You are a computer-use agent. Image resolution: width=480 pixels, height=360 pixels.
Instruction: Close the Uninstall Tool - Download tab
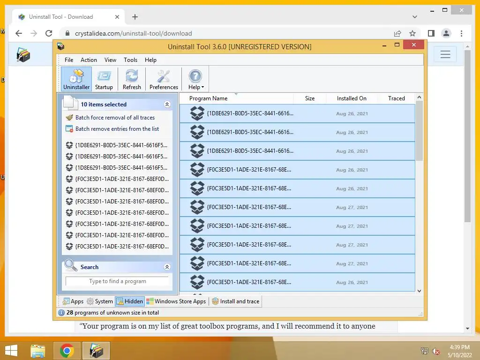(117, 17)
